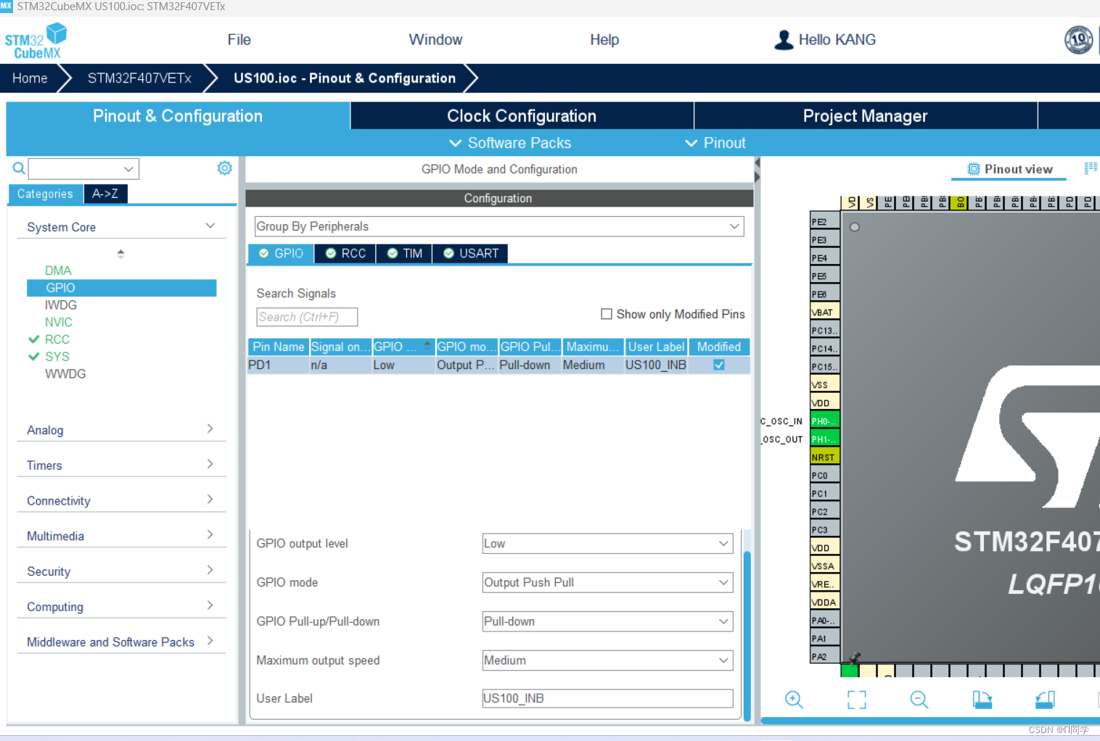Screen dimensions: 1100x741
Task: Switch to the Clock Configuration tab
Action: (522, 116)
